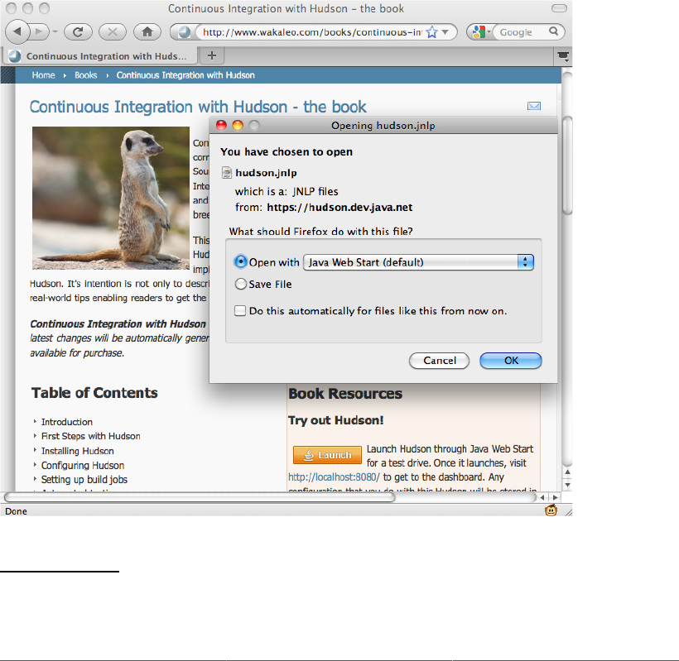Click the Books breadcrumb link

click(x=86, y=75)
